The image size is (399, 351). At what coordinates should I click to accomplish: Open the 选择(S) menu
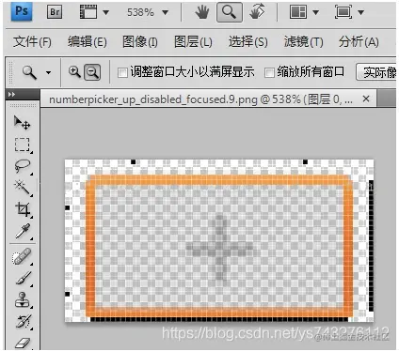(247, 41)
